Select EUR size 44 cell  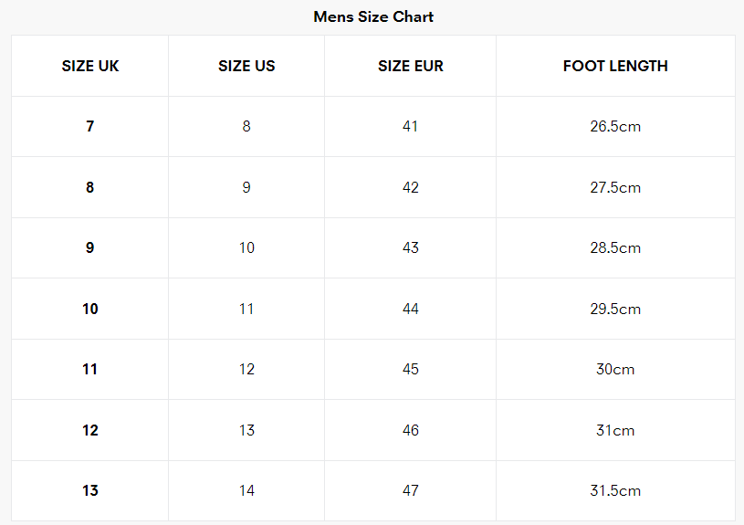[x=411, y=309]
